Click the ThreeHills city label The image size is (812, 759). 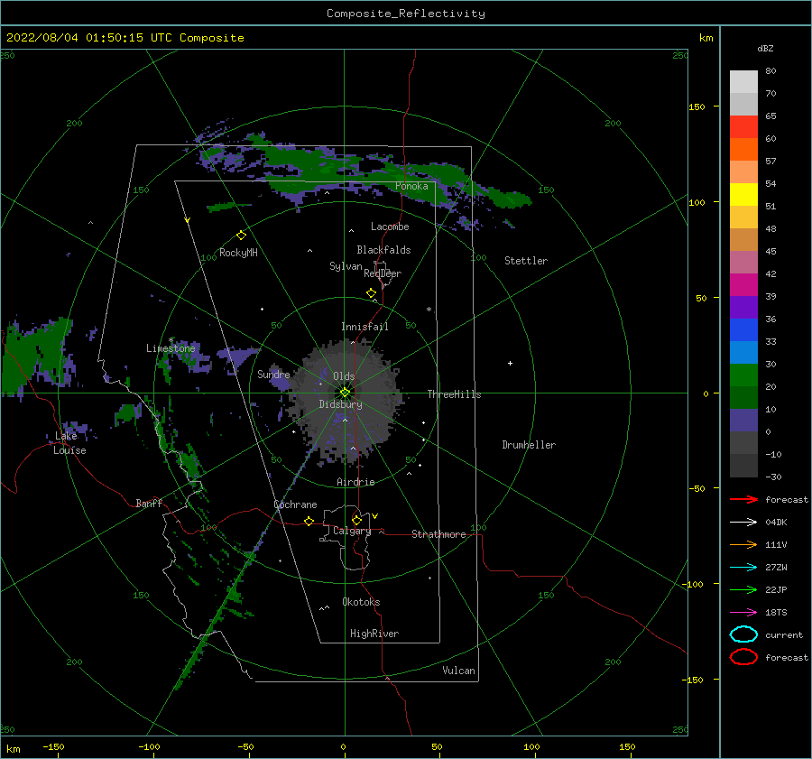(454, 394)
